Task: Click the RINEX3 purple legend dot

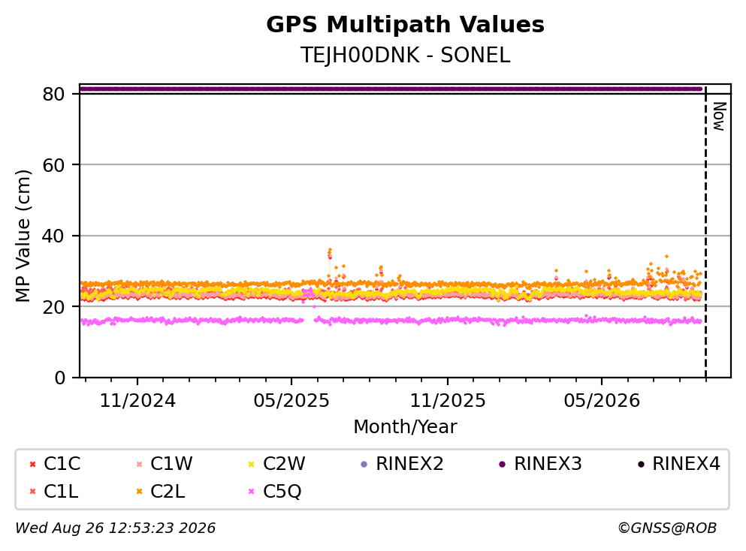Action: pyautogui.click(x=503, y=464)
